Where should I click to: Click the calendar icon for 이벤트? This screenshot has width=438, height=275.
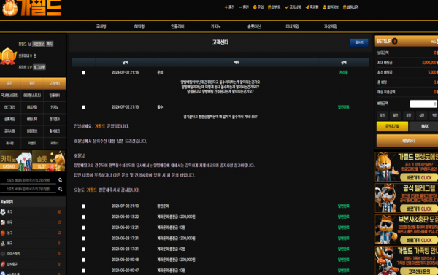click(269, 7)
